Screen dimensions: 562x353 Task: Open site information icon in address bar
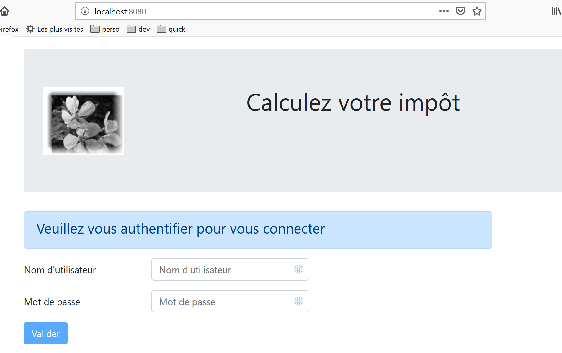[85, 11]
